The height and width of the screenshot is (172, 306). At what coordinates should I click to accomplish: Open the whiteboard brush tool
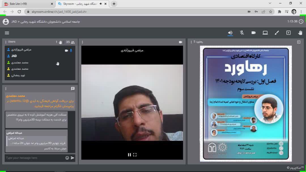point(277,33)
